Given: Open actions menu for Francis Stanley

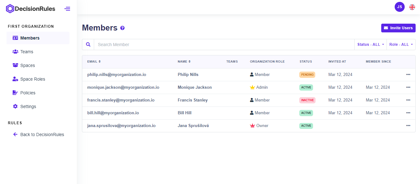Looking at the screenshot, I should coord(408,100).
